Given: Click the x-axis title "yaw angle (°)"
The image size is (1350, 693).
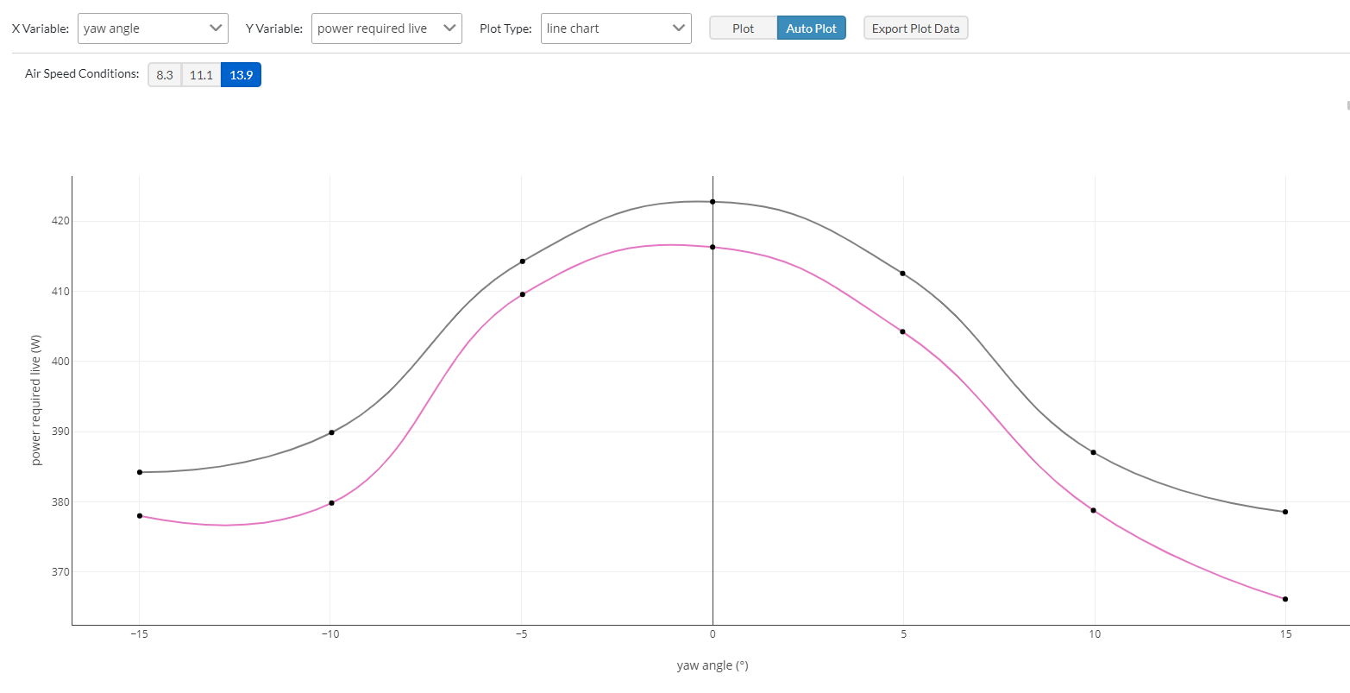Looking at the screenshot, I should (712, 665).
